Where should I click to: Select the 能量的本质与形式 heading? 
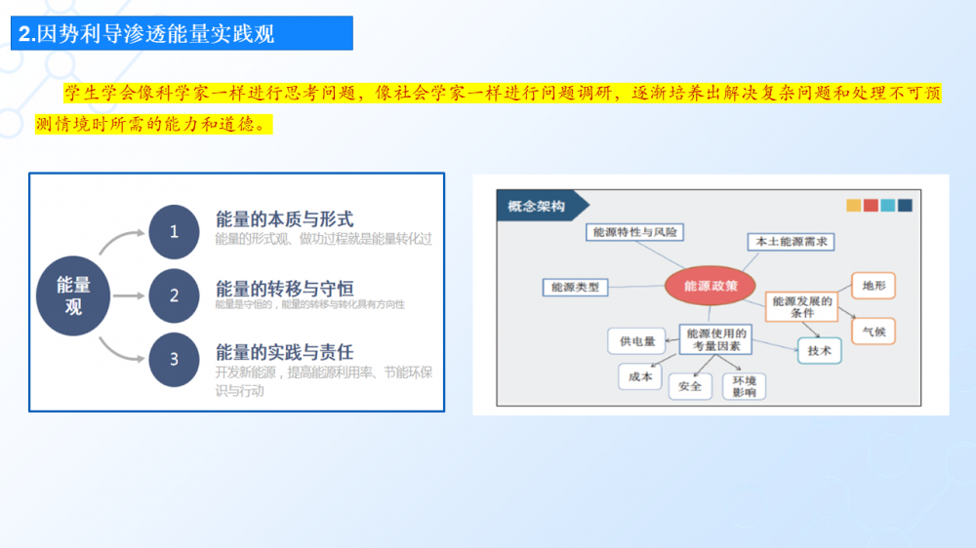[284, 219]
